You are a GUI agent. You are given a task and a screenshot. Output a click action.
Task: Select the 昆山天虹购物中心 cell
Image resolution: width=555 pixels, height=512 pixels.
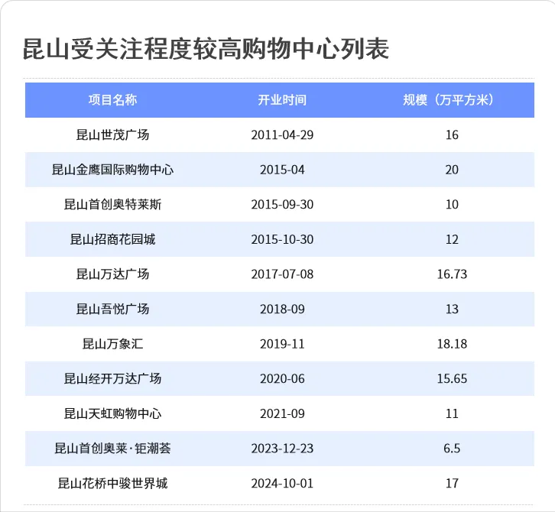click(x=112, y=413)
